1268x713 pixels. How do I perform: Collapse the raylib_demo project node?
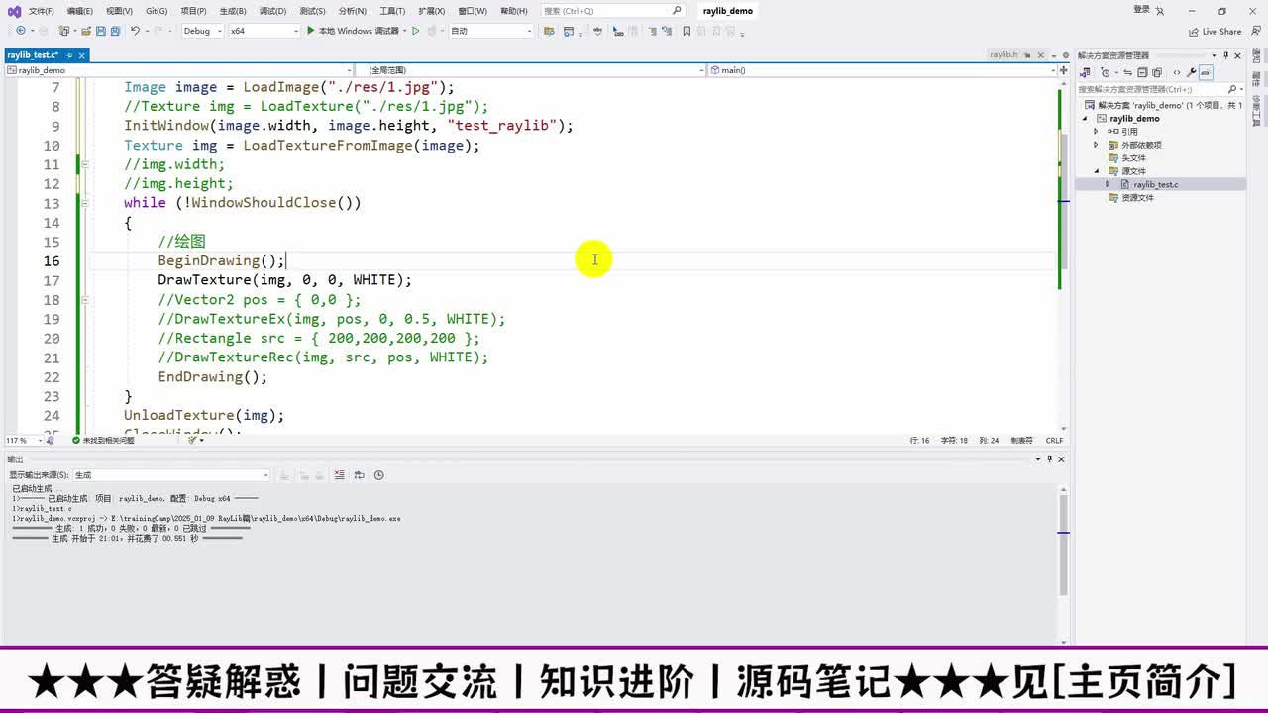pos(1086,118)
